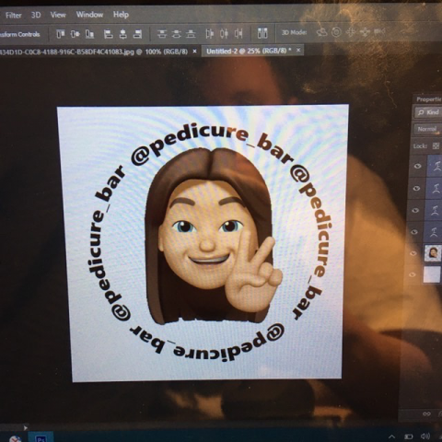
Task: Select 3D Rotate mode icon
Action: tap(322, 32)
